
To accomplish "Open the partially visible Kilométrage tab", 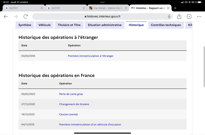I will coord(189,25).
